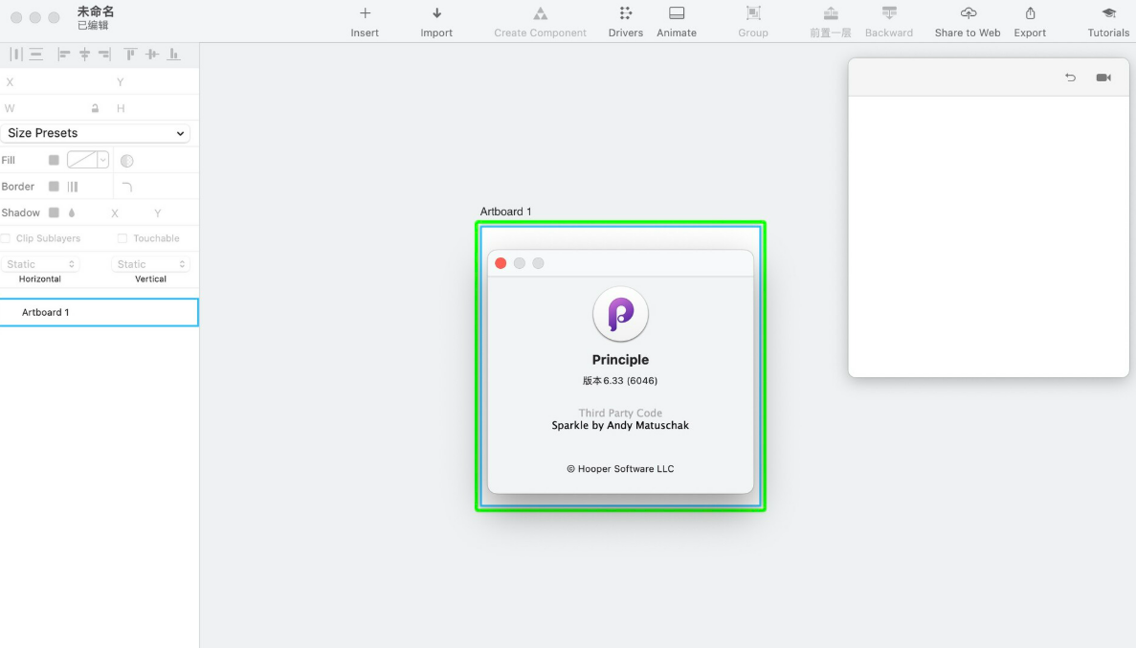Toggle the Shadow checkbox
The height and width of the screenshot is (648, 1136).
tap(54, 212)
